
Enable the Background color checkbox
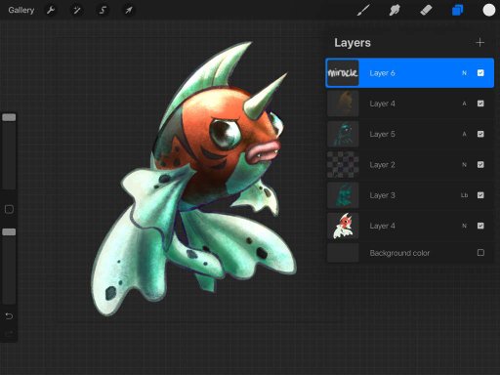480,252
